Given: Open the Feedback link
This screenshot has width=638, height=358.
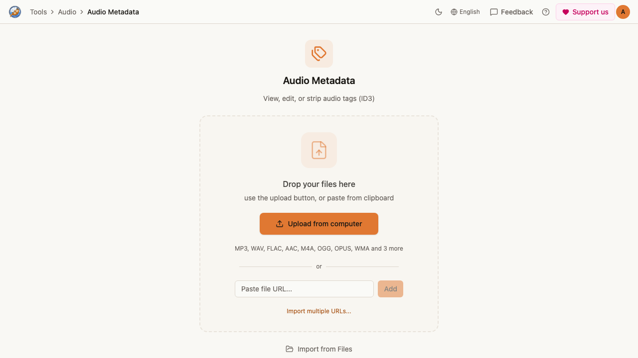Looking at the screenshot, I should coord(511,12).
